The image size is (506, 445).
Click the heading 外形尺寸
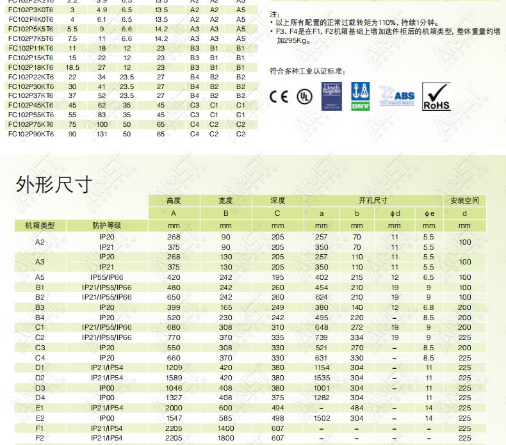coord(54,184)
